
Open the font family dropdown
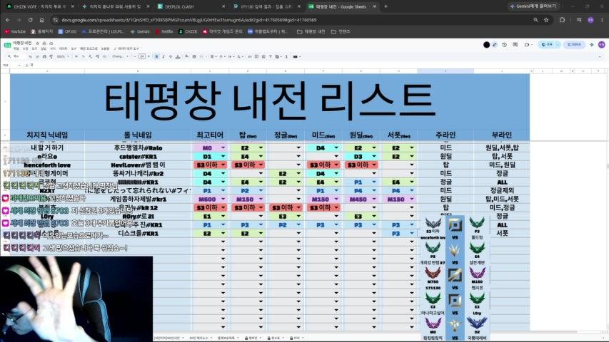pyautogui.click(x=120, y=56)
